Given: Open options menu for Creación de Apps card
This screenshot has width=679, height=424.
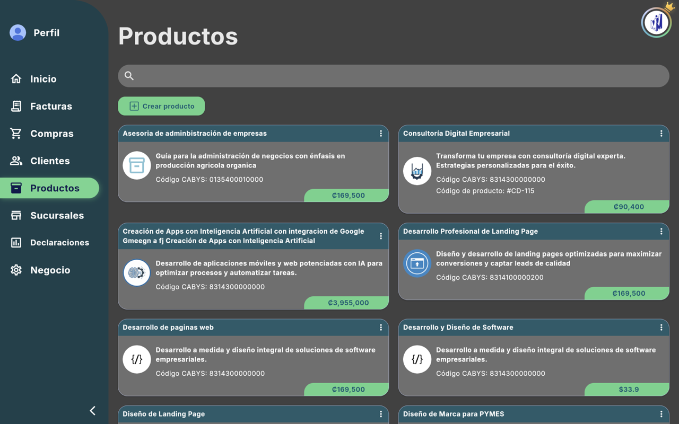Looking at the screenshot, I should [381, 236].
